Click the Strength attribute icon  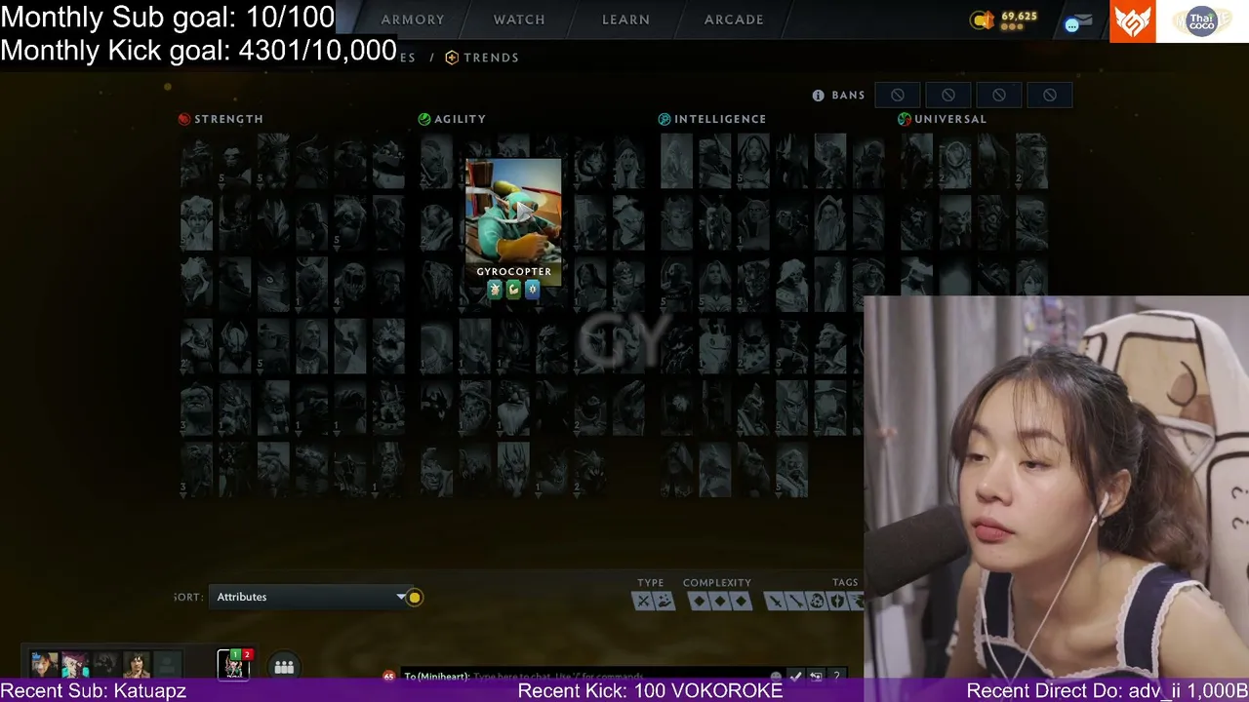(184, 119)
